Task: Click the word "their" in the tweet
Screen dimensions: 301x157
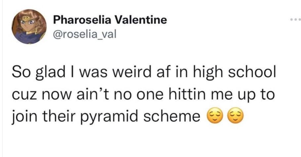Action: 61,116
